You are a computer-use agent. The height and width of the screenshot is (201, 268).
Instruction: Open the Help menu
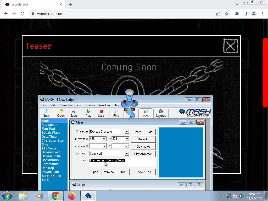(x=117, y=105)
